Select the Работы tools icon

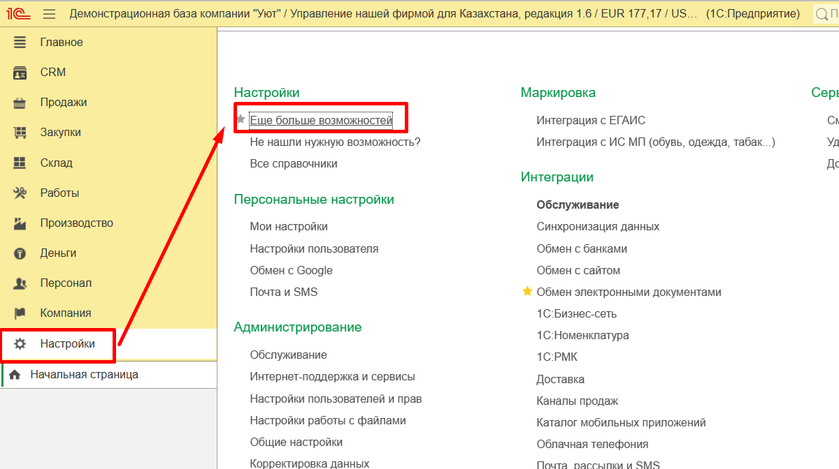tap(20, 193)
